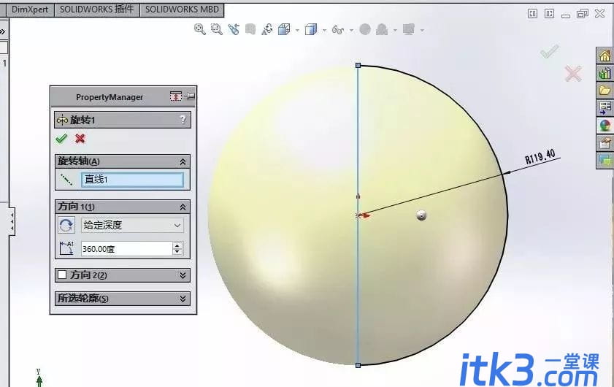
Task: Click the 360.00度 angle field
Action: (x=126, y=249)
